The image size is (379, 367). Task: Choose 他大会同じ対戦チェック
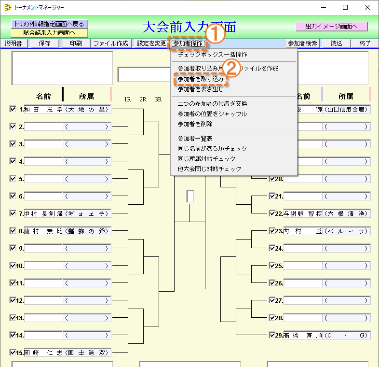point(209,169)
